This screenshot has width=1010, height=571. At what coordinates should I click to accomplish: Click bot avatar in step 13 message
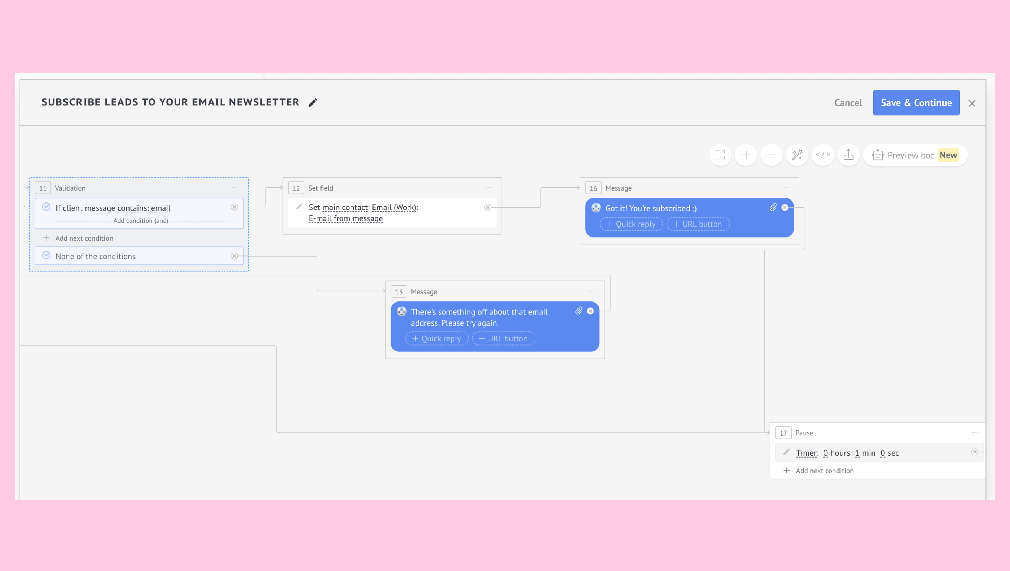(x=402, y=311)
